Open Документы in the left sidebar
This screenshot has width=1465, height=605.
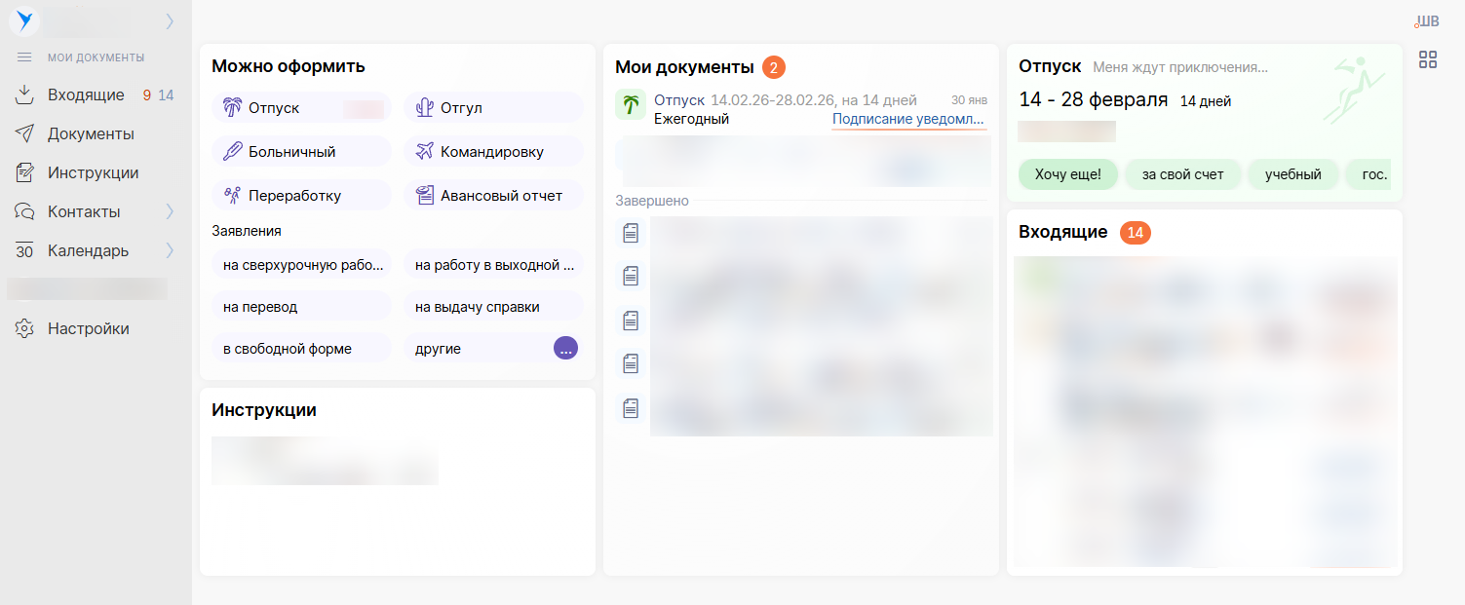(x=91, y=133)
